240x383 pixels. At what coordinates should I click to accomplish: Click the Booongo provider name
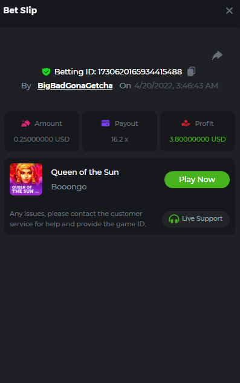[x=69, y=187]
